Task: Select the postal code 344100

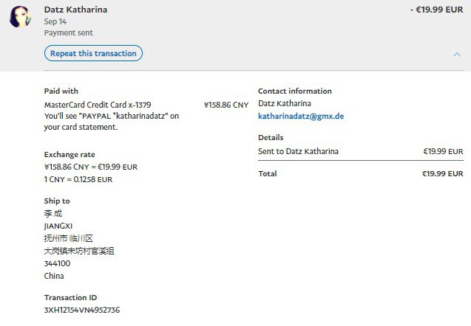Action: click(57, 263)
